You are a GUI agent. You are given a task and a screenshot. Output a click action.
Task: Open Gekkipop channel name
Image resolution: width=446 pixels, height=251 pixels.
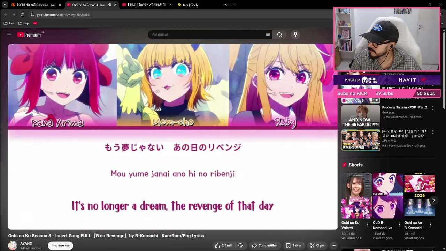click(x=388, y=112)
